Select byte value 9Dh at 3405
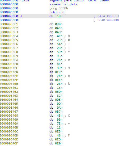Viewport: 119px width, 146px height. [59, 104]
